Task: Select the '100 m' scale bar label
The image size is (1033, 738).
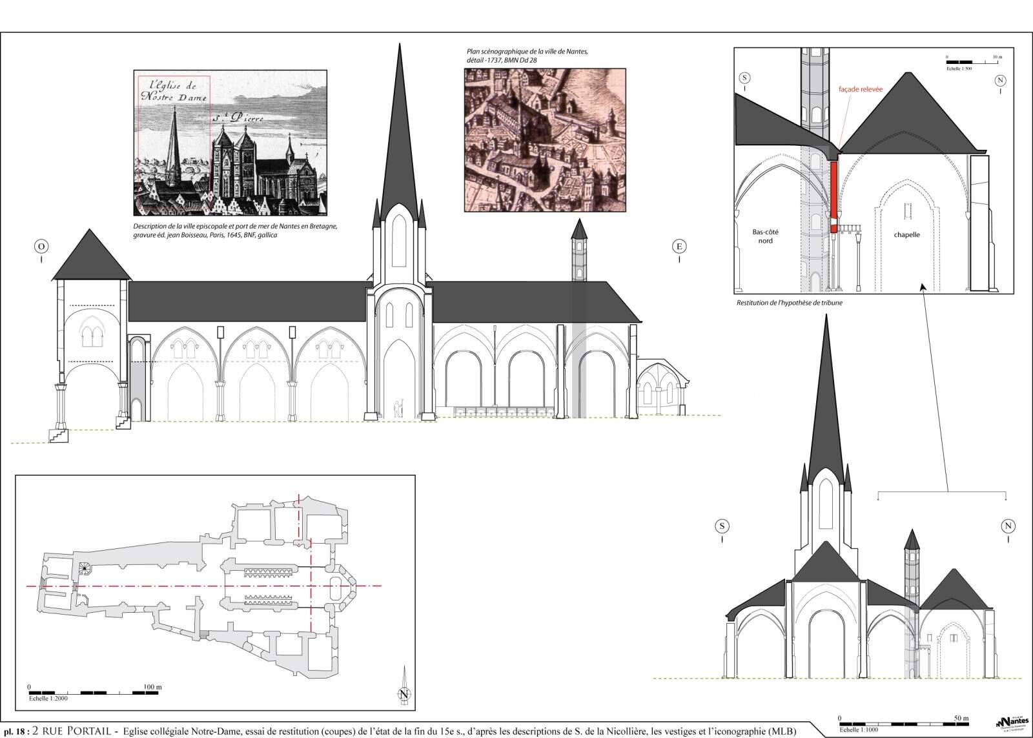Action: tap(152, 686)
